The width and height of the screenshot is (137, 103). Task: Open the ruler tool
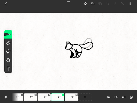pos(85,4)
